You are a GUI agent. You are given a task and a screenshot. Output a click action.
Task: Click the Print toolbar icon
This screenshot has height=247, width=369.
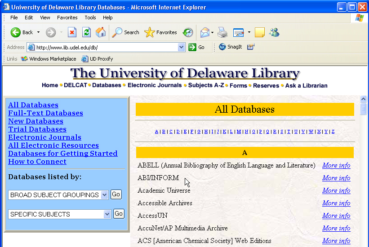222,32
